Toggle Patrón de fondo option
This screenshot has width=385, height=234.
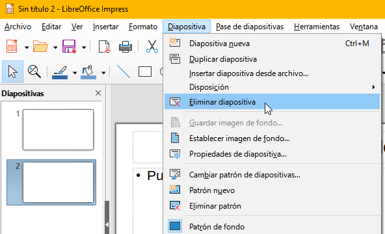[272, 226]
